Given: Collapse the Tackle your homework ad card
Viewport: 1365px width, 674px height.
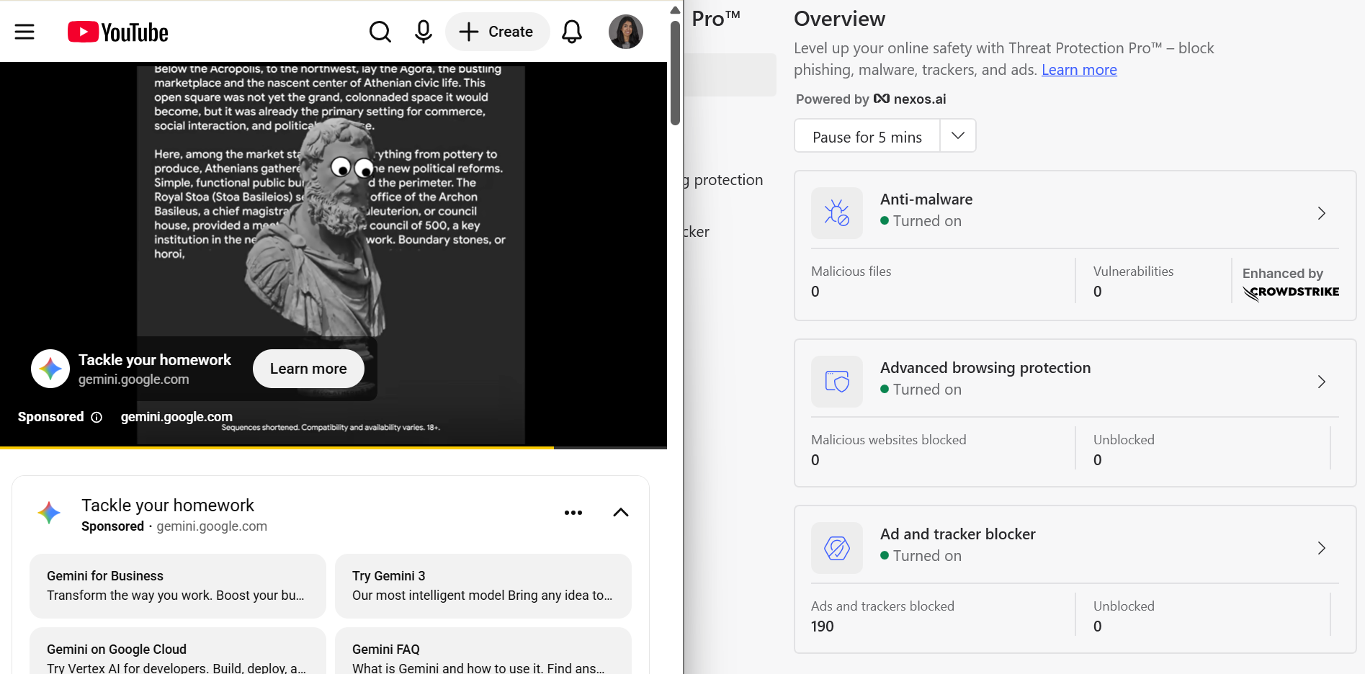Looking at the screenshot, I should pyautogui.click(x=621, y=513).
